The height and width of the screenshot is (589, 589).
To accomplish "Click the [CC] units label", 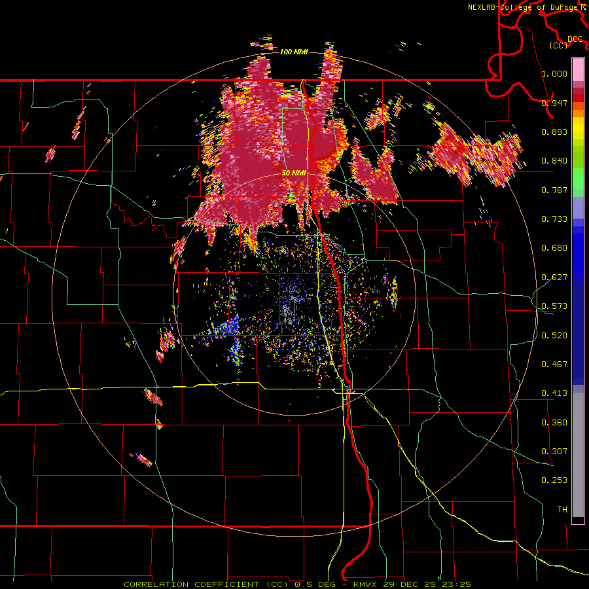I will pyautogui.click(x=559, y=45).
